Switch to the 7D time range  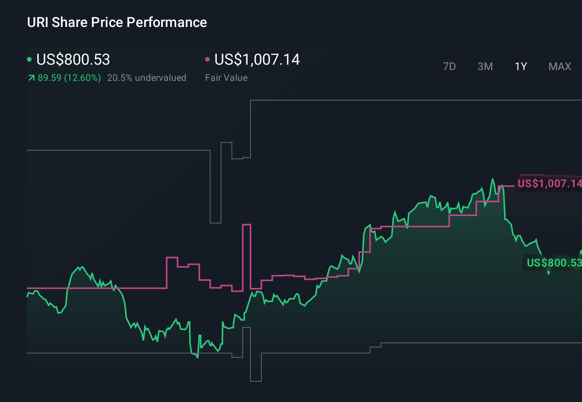449,66
